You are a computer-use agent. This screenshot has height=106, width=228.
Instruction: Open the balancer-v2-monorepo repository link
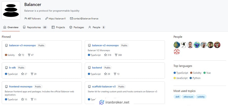105,45
